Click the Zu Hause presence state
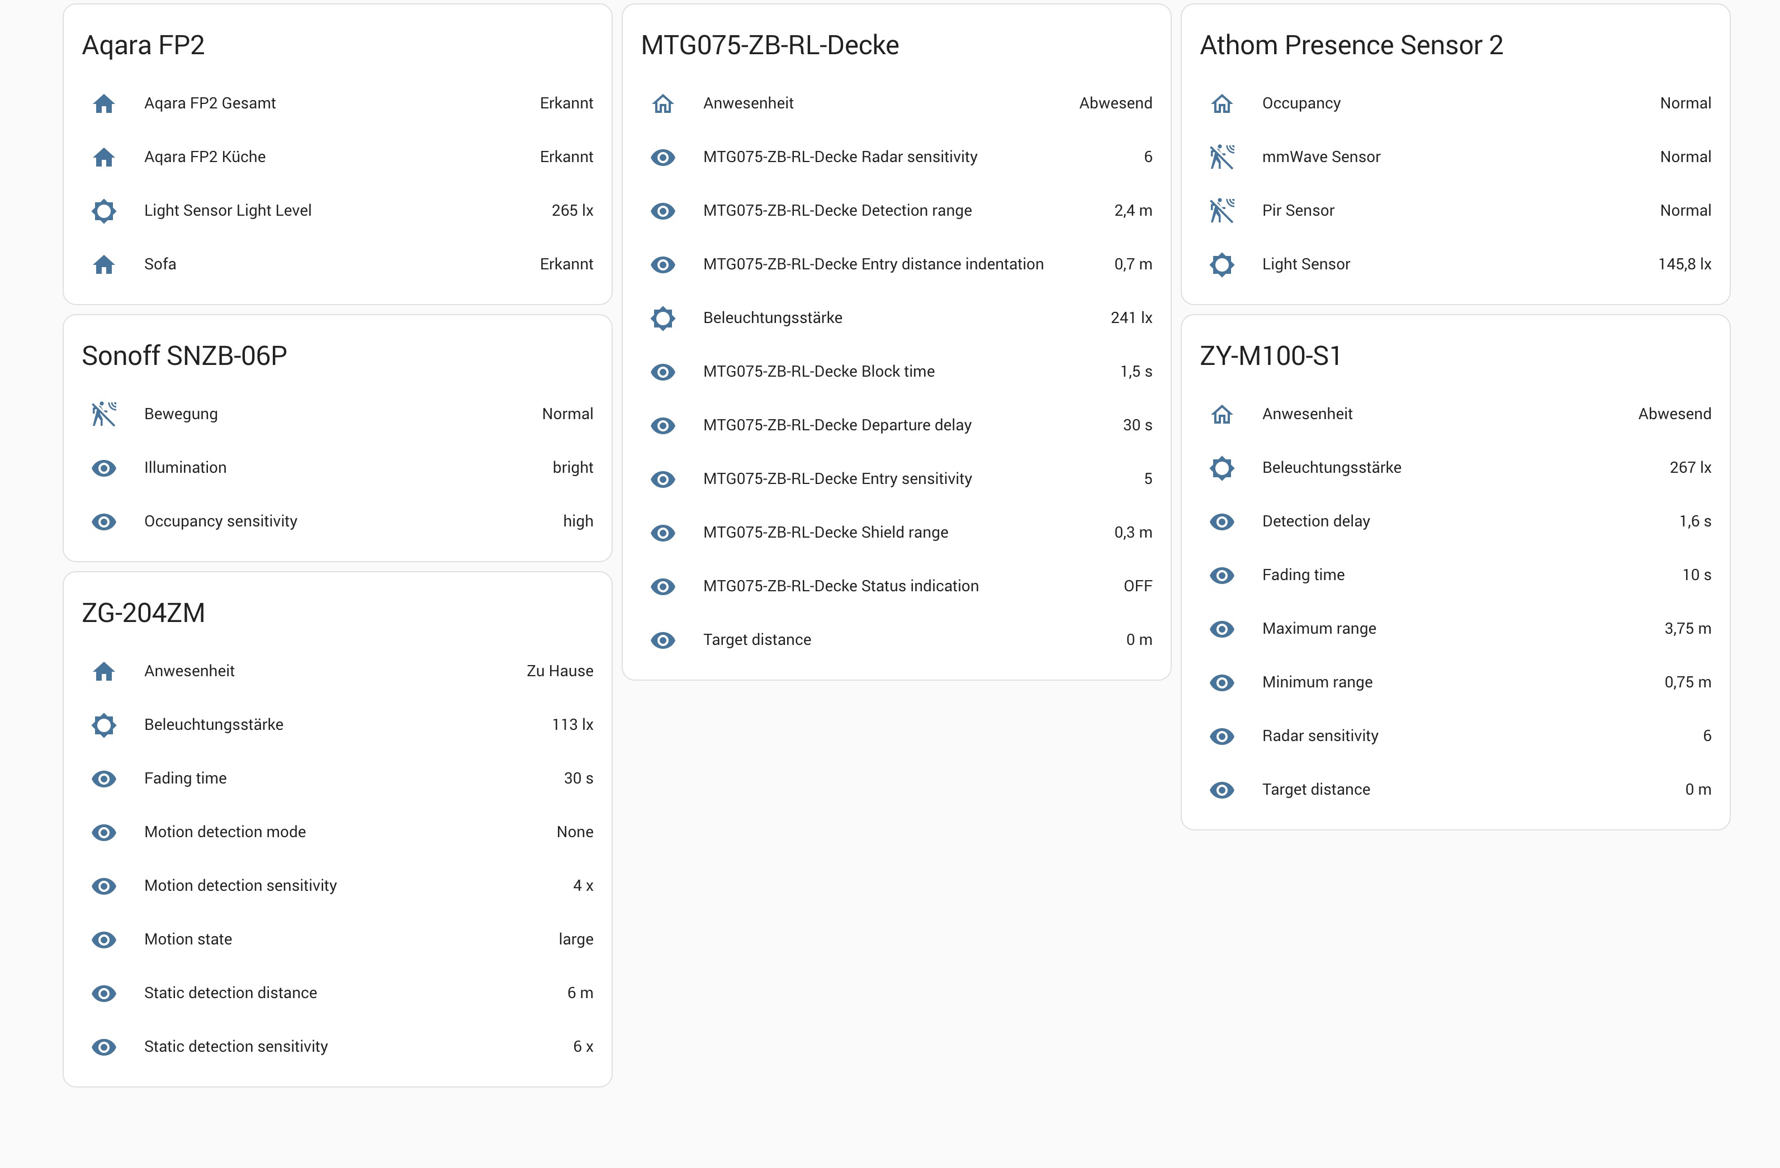The width and height of the screenshot is (1780, 1168). click(x=560, y=671)
